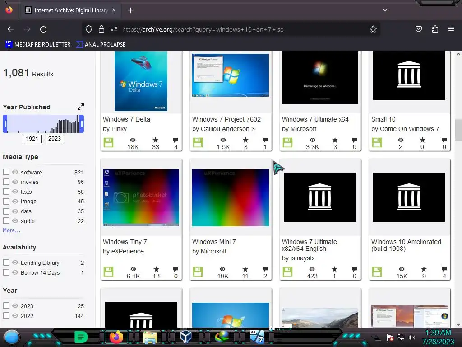
Task: Click the software floppy icon on Windows Tiny 7
Action: pyautogui.click(x=108, y=272)
